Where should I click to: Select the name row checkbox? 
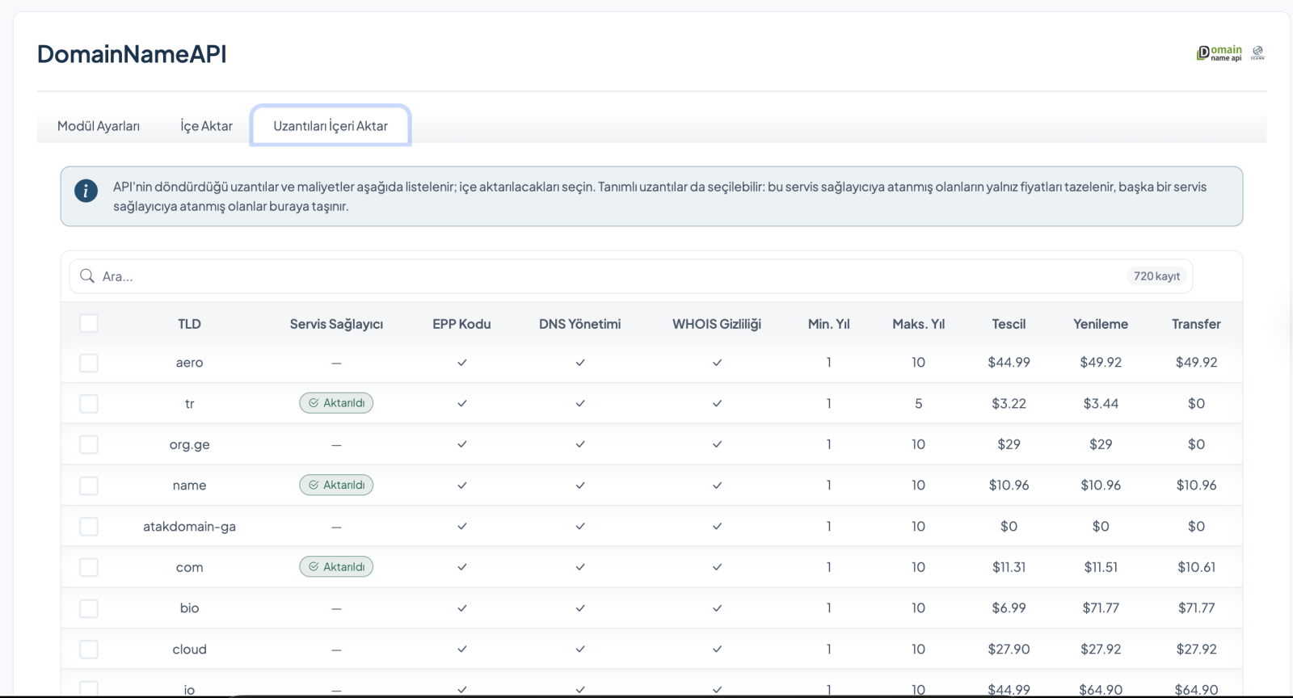(x=89, y=486)
